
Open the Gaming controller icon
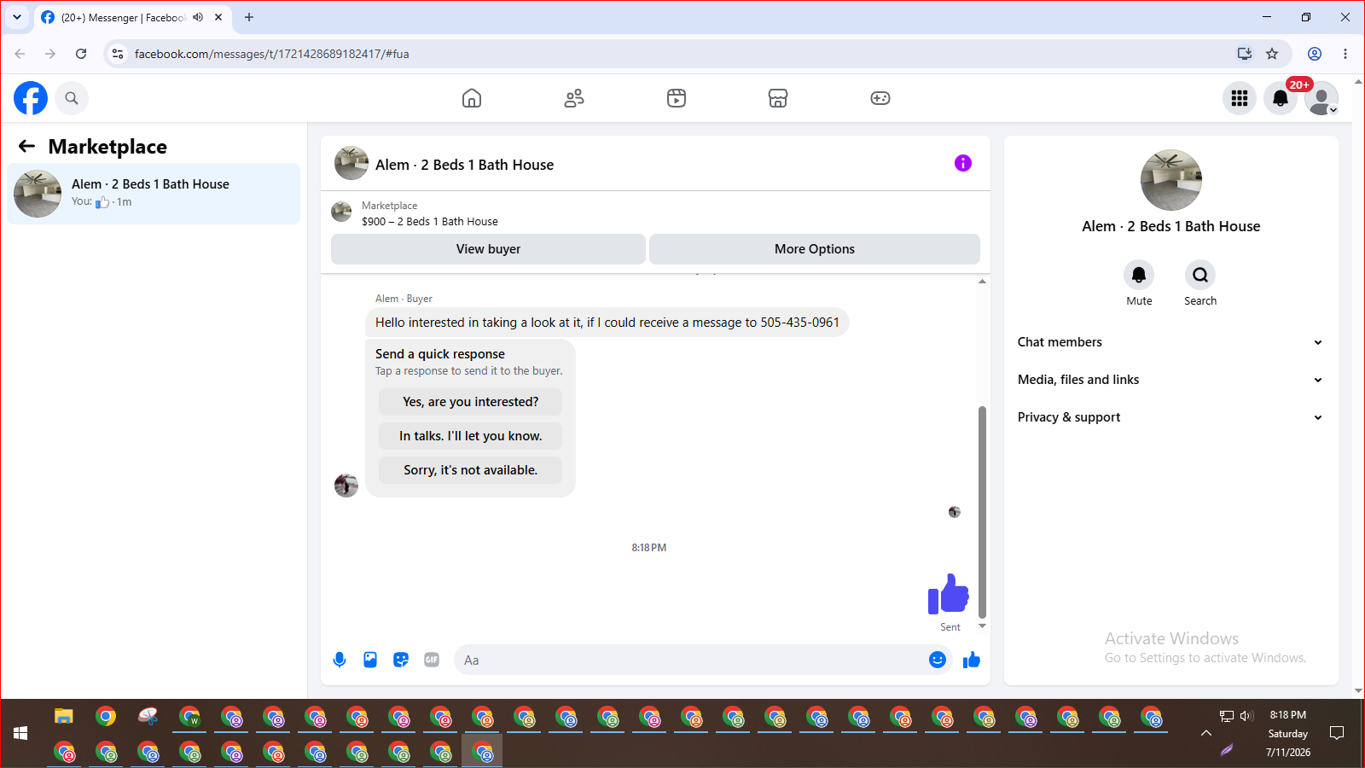click(880, 98)
